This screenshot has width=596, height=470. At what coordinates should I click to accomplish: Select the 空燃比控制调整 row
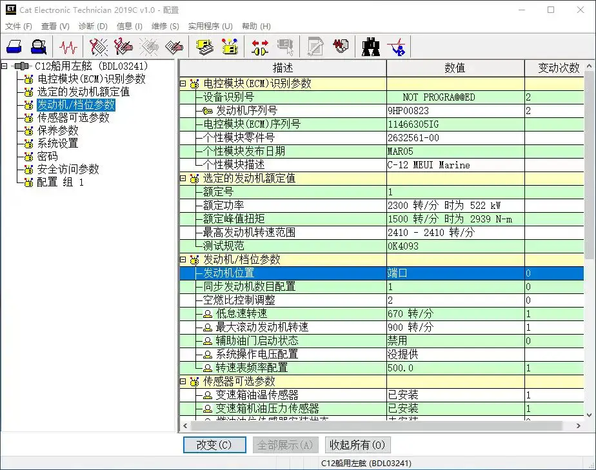[x=382, y=300]
